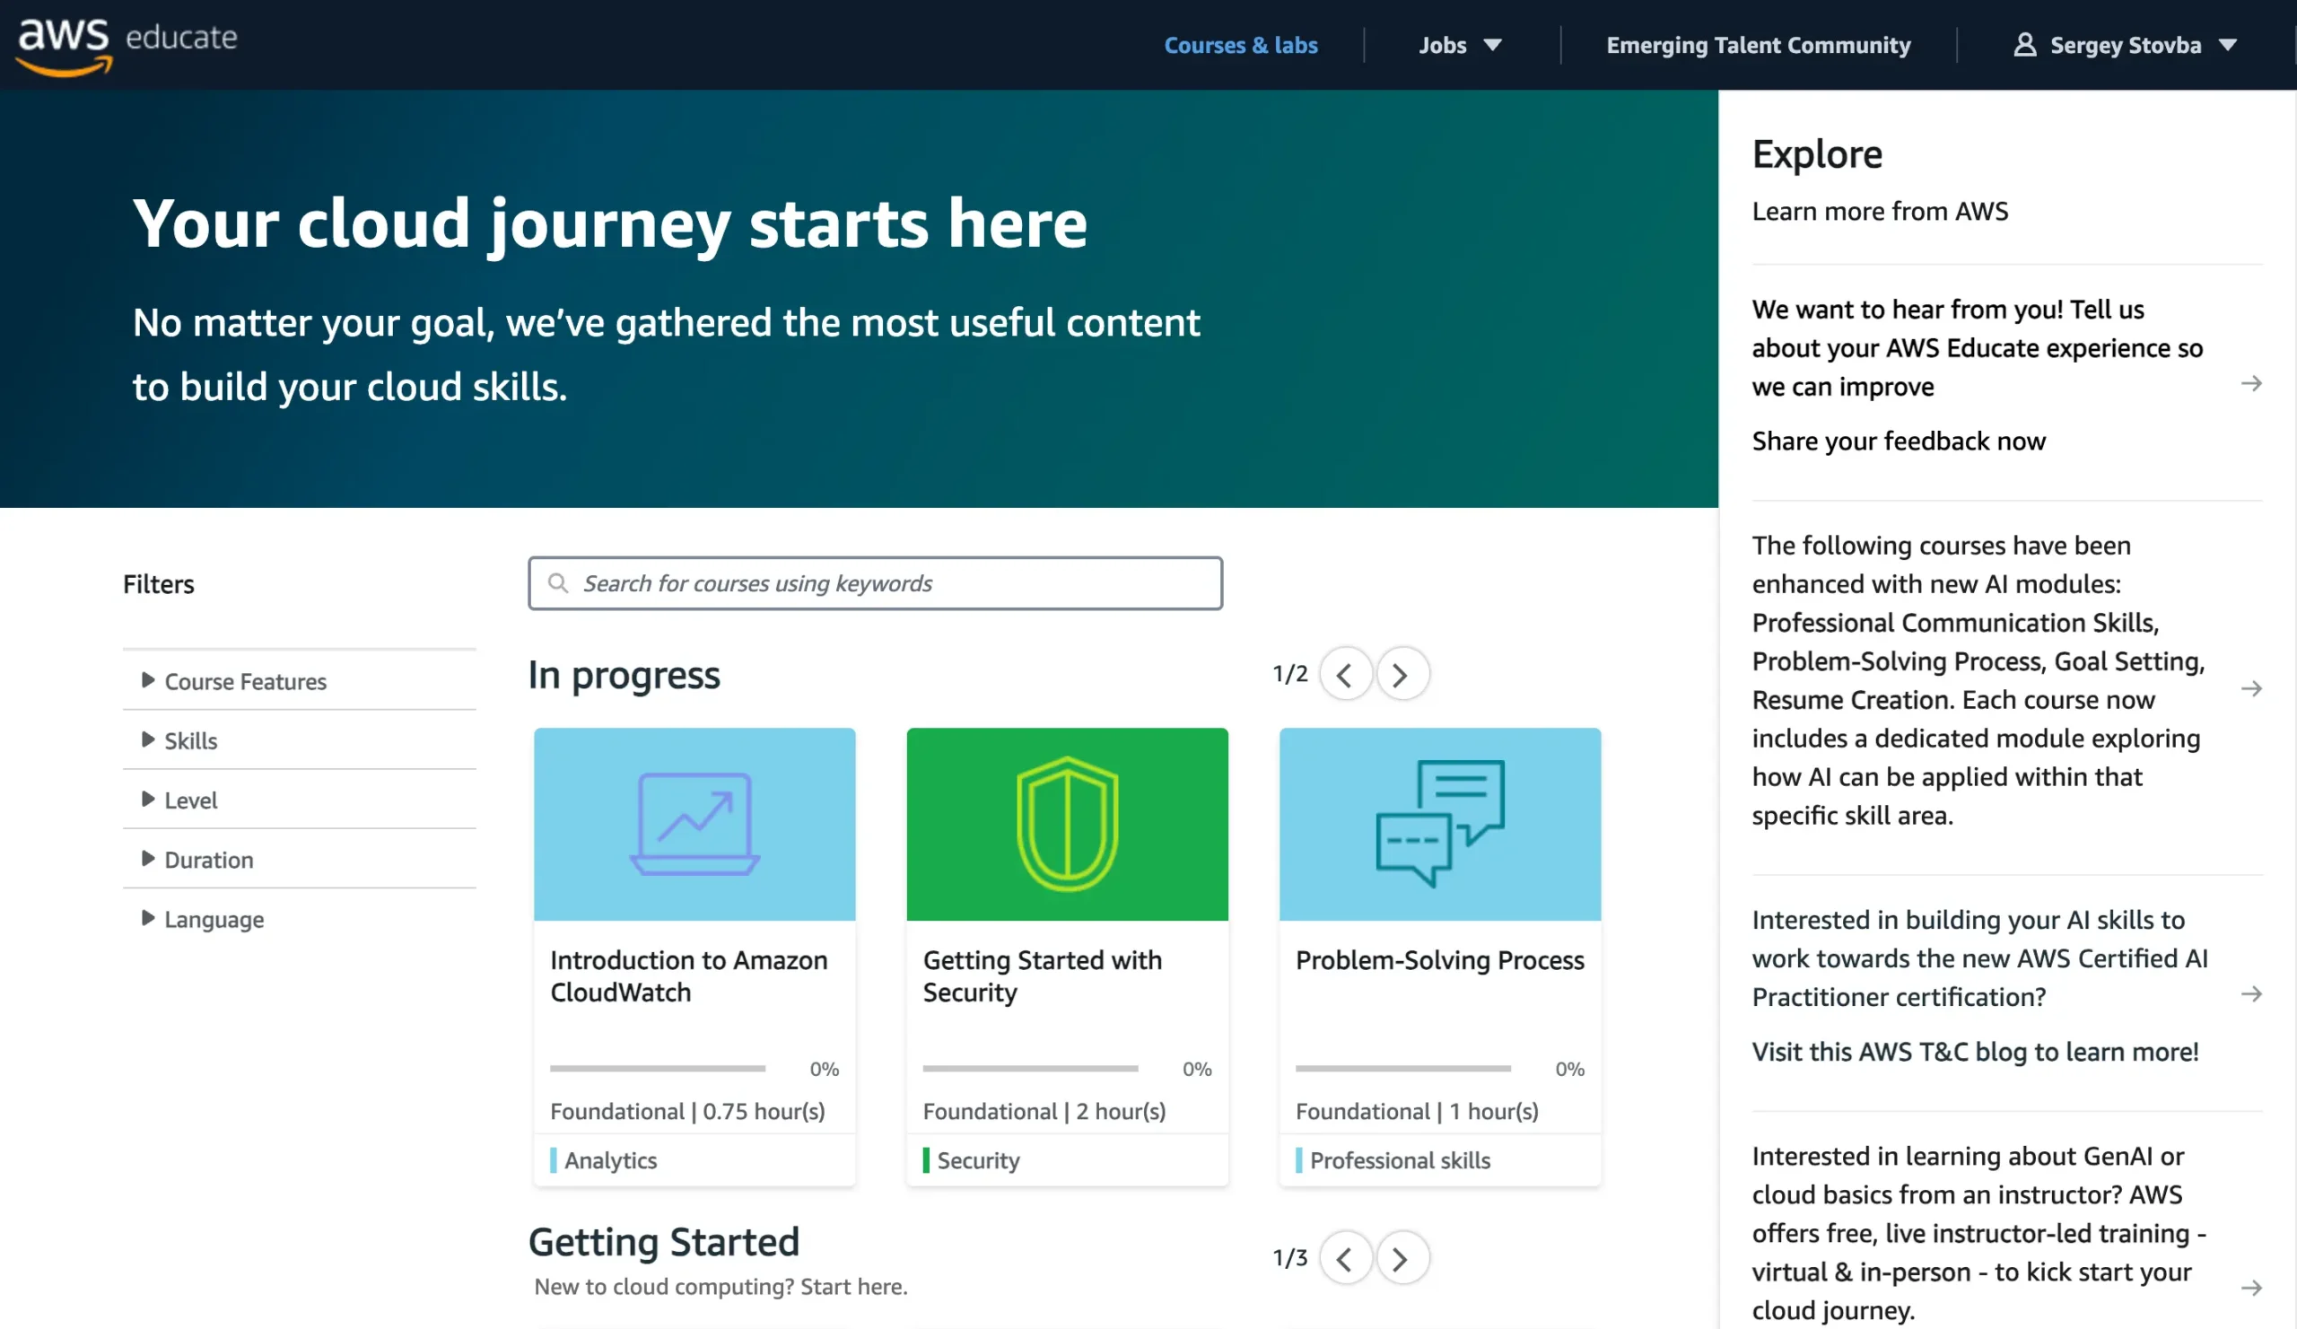Screen dimensions: 2297x1329
Task: Expand the Duration filter
Action: point(299,860)
